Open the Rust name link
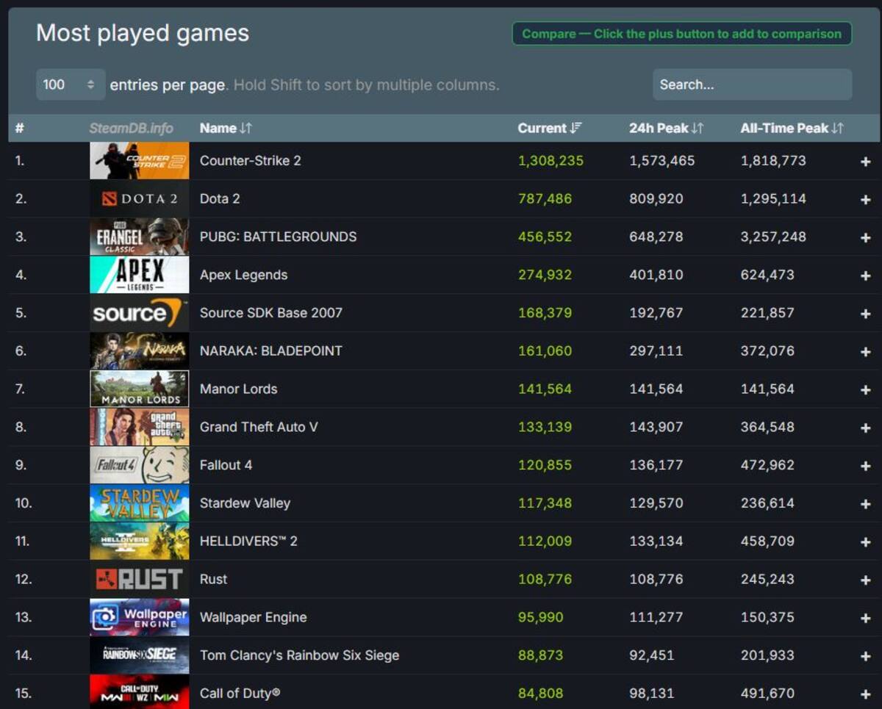882x709 pixels. point(213,580)
